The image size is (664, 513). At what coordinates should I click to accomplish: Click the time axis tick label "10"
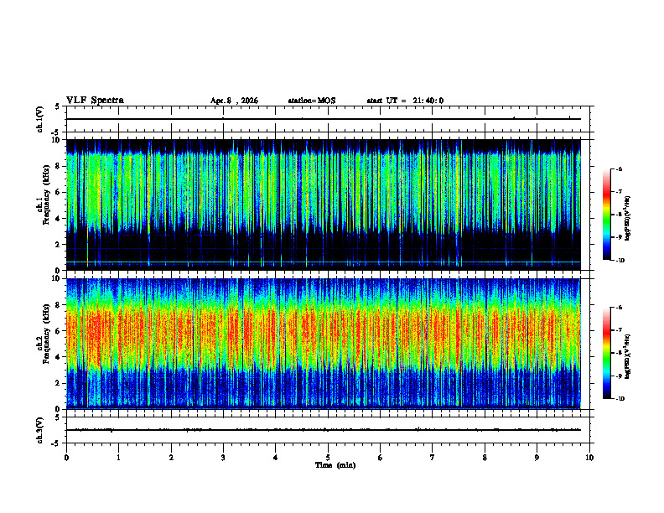pyautogui.click(x=589, y=458)
